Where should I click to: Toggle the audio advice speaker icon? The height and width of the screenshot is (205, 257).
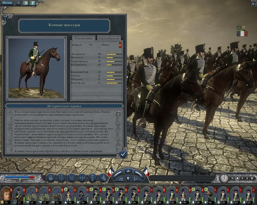[x=33, y=3]
